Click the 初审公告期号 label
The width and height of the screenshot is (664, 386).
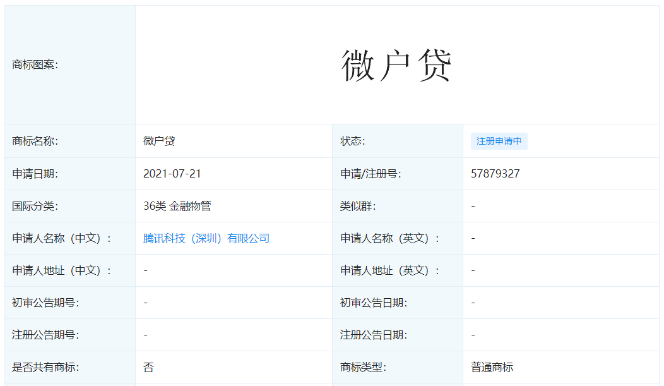tap(45, 303)
